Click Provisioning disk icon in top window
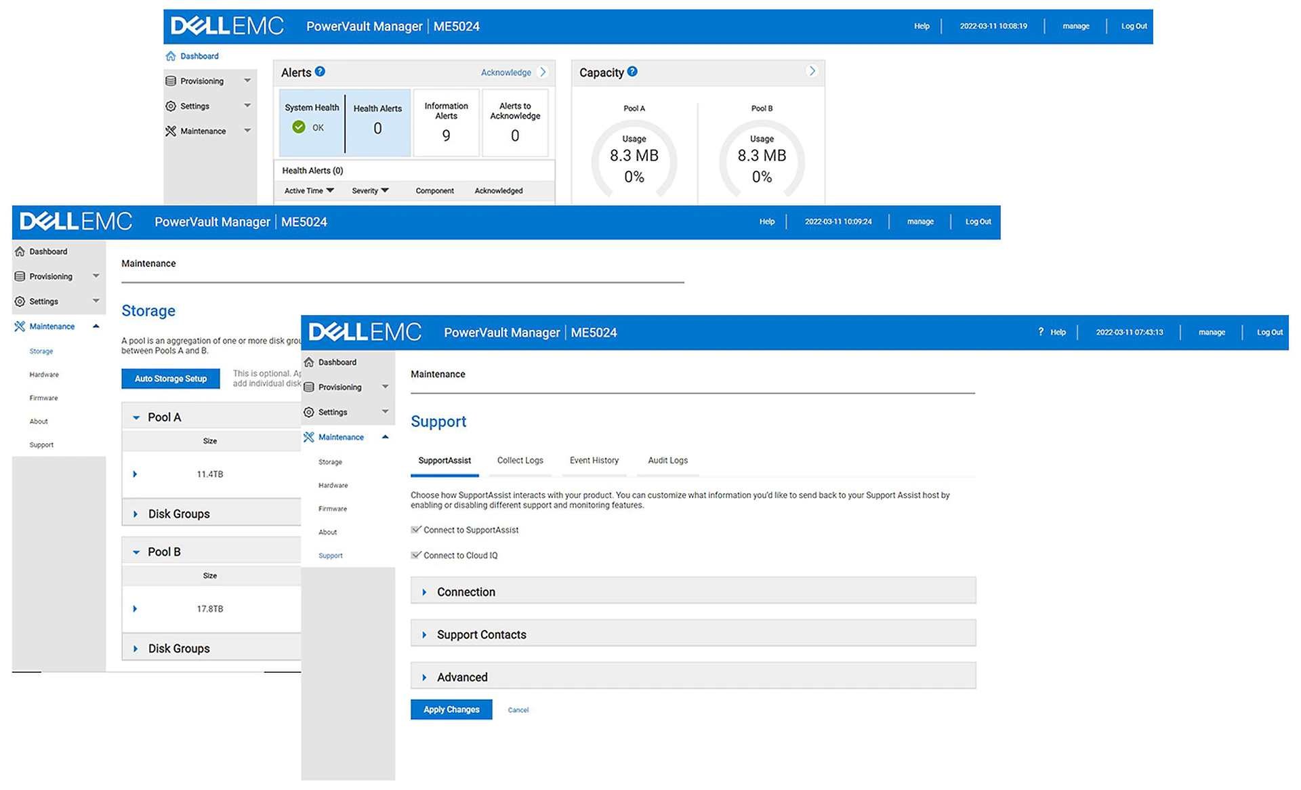The width and height of the screenshot is (1301, 790). [171, 81]
